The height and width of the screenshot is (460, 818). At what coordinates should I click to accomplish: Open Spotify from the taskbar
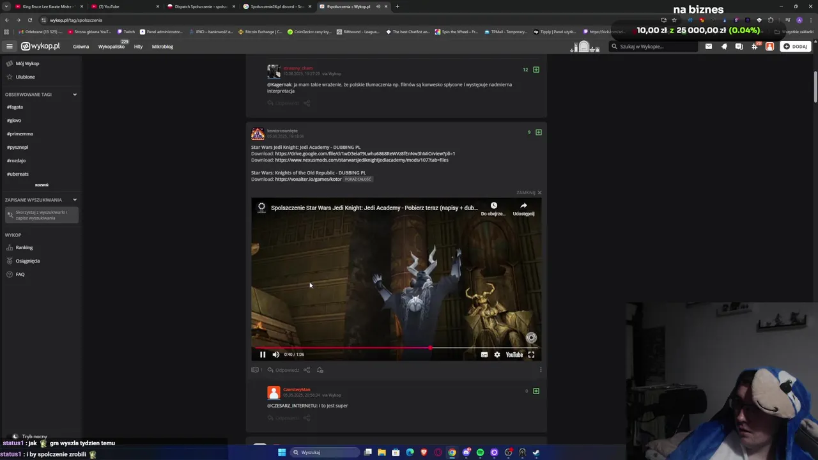pos(480,452)
